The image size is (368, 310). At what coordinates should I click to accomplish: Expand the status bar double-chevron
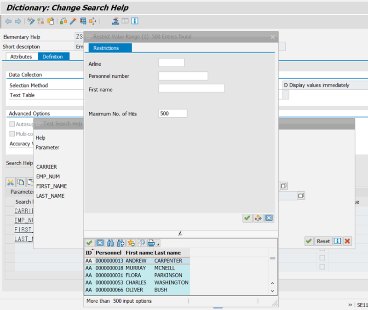pos(350,305)
